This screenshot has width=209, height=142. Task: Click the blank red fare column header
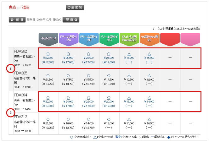[x=170, y=40]
